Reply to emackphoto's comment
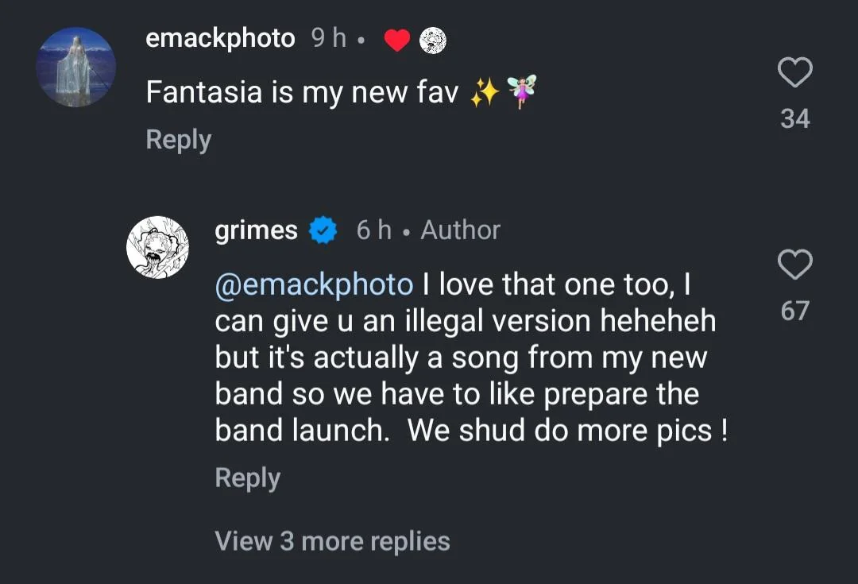This screenshot has height=584, width=858. click(x=179, y=140)
